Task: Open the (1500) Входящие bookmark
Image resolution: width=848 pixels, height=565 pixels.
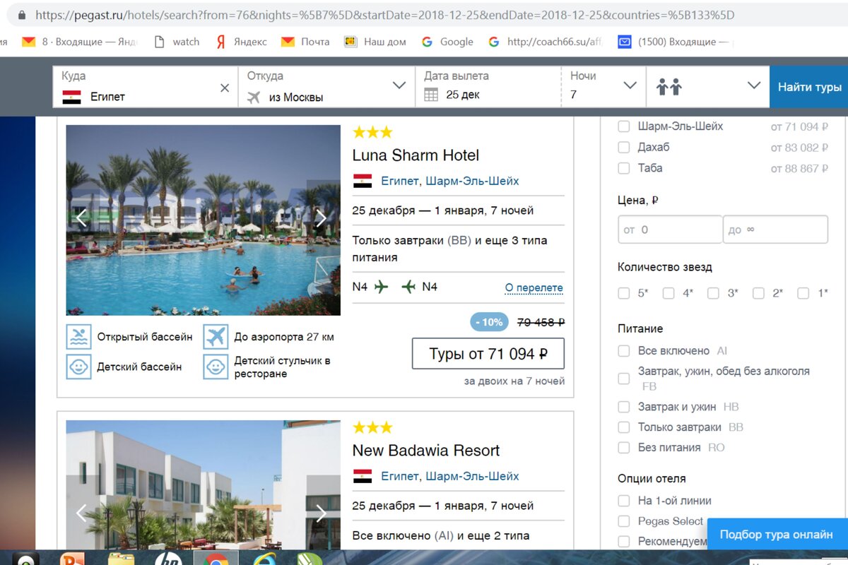Action: pos(674,42)
